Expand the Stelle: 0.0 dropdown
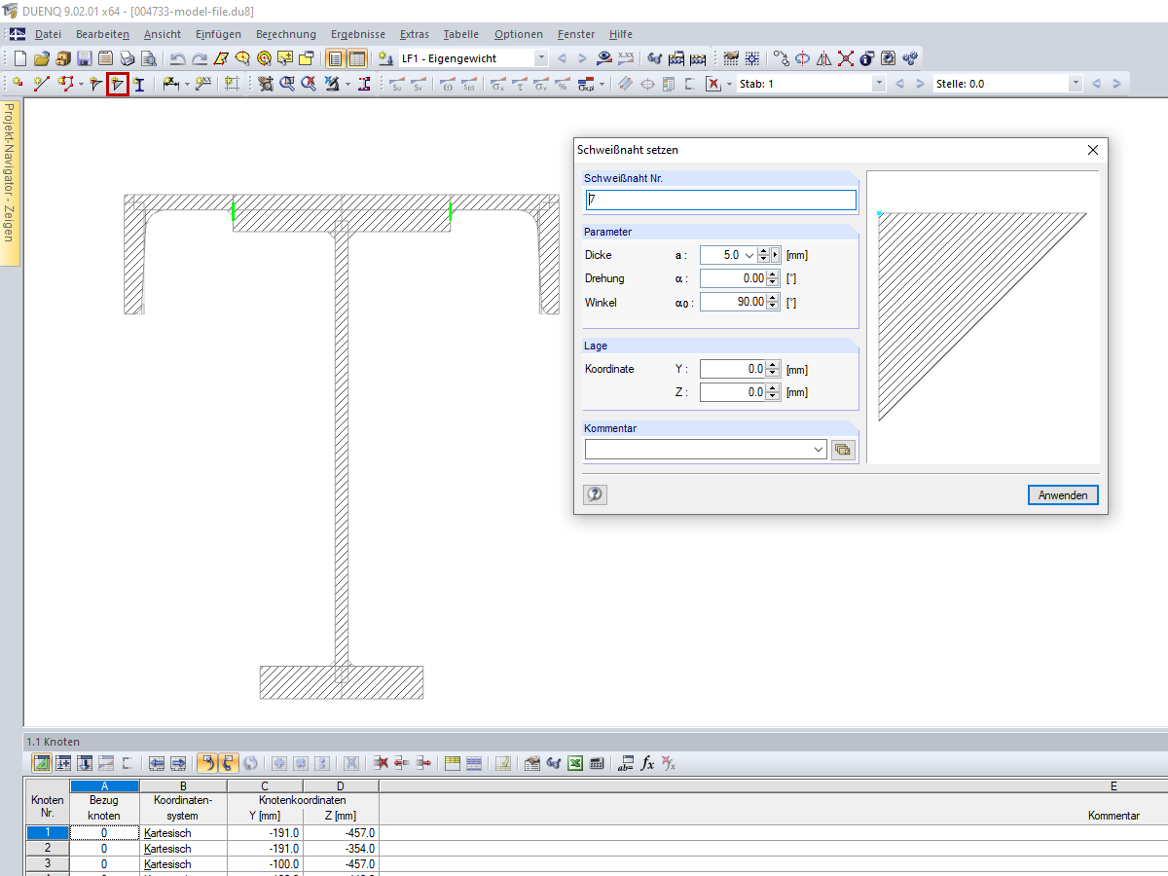The width and height of the screenshot is (1168, 876). [1075, 84]
